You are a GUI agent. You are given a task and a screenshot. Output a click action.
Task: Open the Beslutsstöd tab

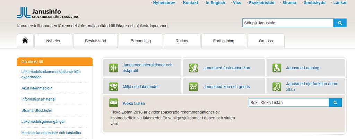coord(96,41)
